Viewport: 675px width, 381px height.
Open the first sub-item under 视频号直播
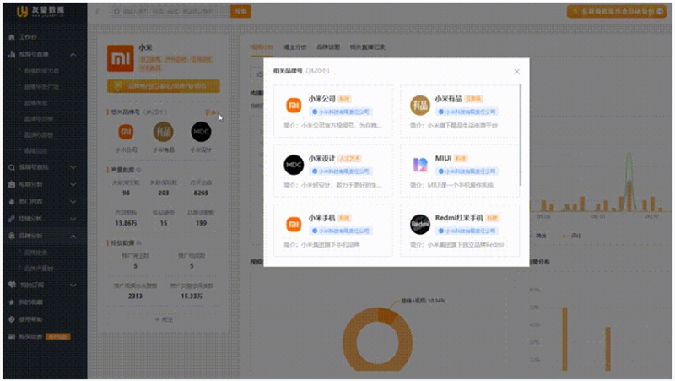pyautogui.click(x=41, y=71)
